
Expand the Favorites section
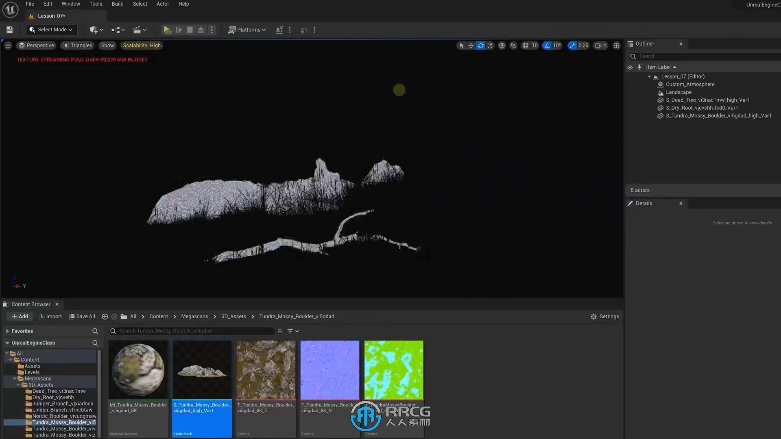point(7,331)
